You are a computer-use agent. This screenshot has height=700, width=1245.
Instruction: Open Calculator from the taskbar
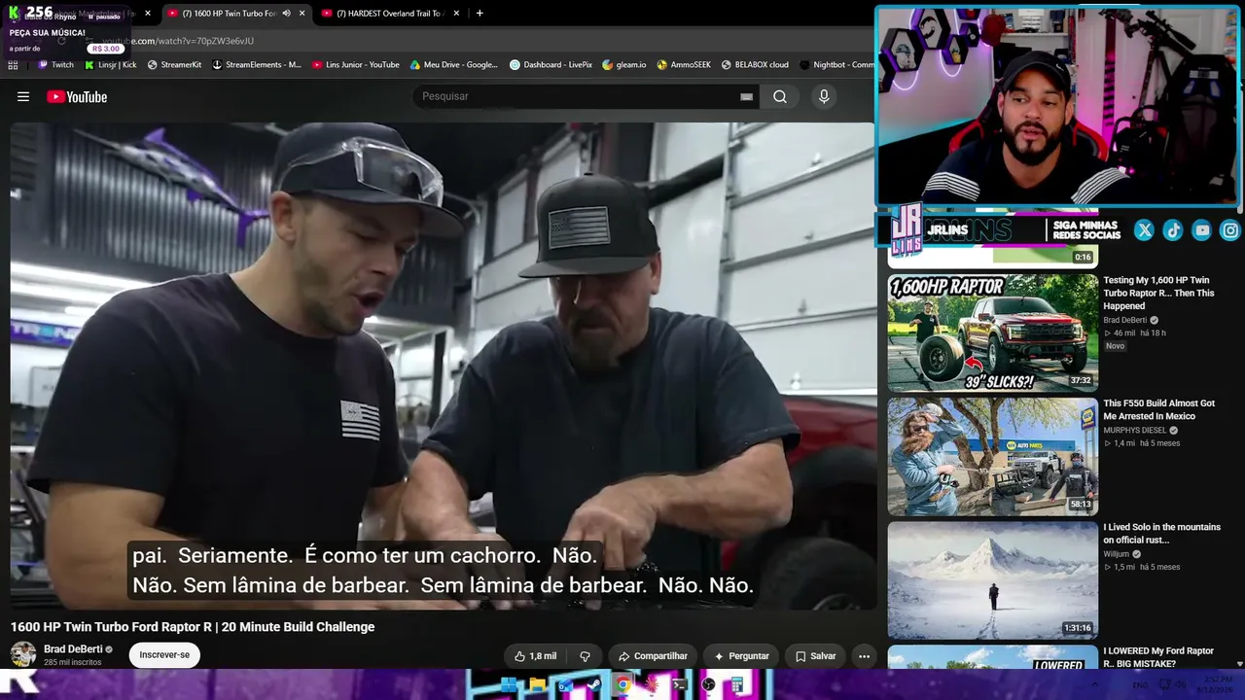[x=736, y=684]
